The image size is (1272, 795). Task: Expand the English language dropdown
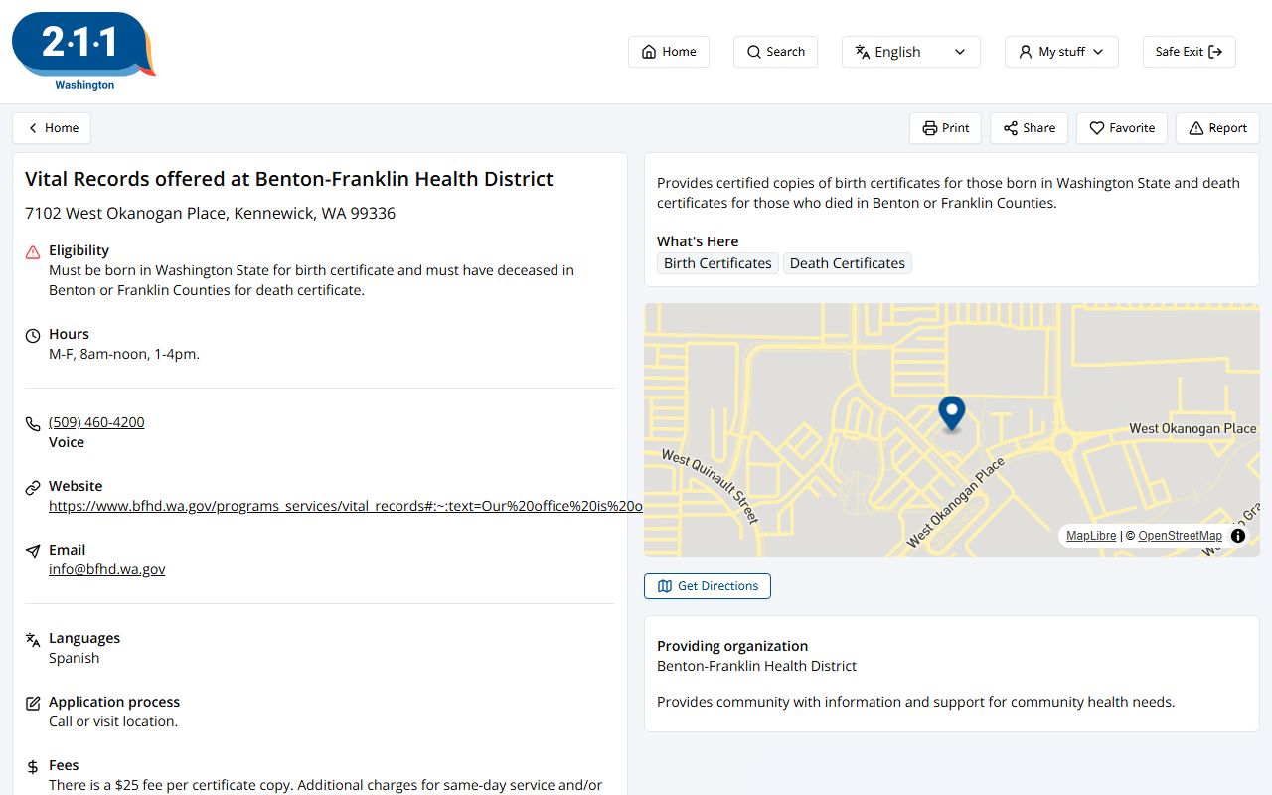point(911,52)
